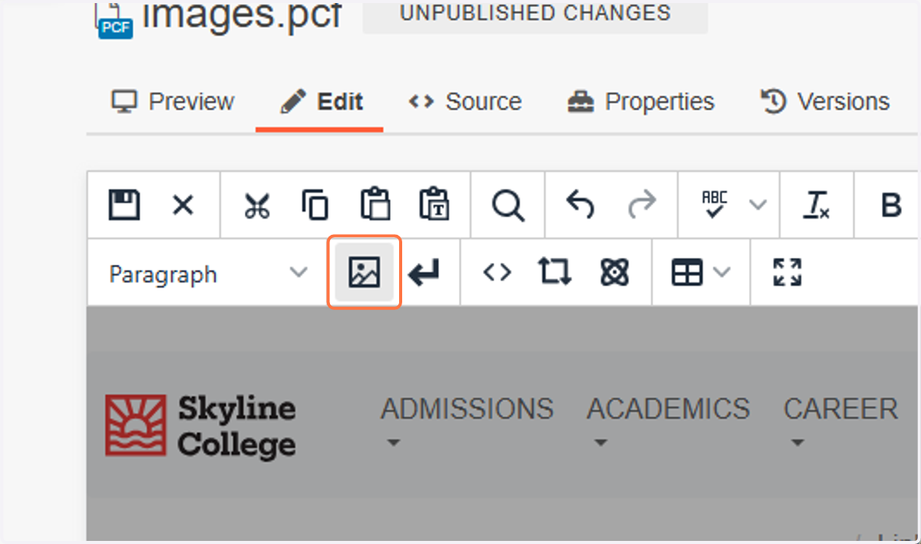Toggle Bold formatting
This screenshot has height=544, width=921.
point(890,206)
